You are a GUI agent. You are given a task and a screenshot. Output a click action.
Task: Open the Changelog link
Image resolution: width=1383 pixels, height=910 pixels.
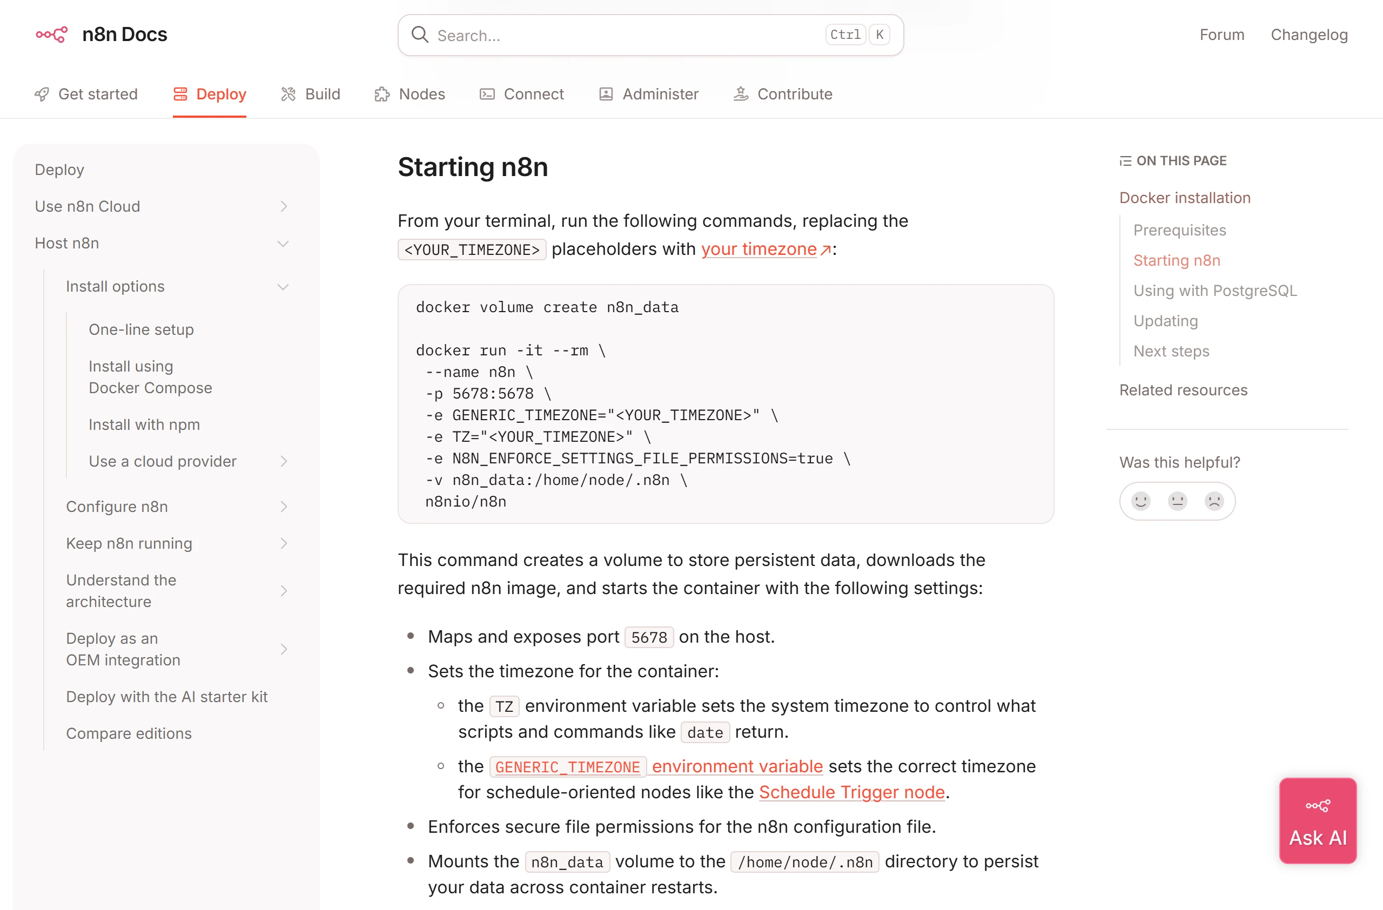pyautogui.click(x=1308, y=35)
